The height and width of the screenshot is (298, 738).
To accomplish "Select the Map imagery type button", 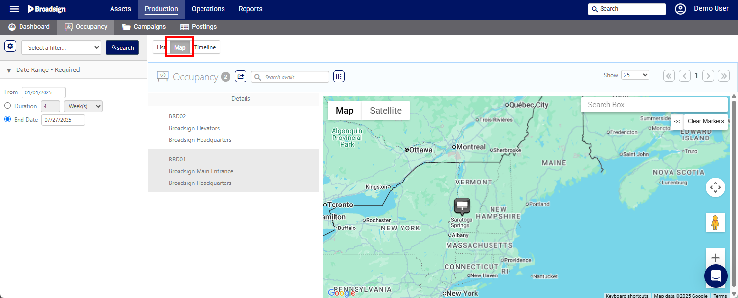I will pyautogui.click(x=345, y=111).
